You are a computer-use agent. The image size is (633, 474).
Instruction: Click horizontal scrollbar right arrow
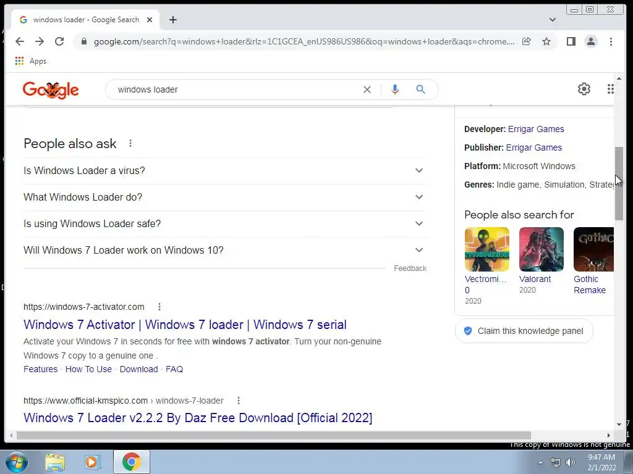point(609,435)
